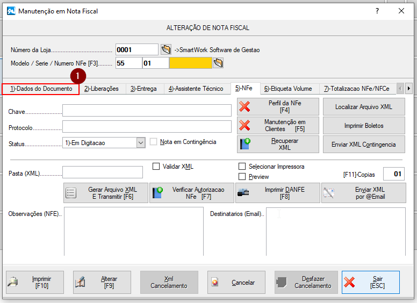
Task: Open the 2)-Liberações tab
Action: 102,89
